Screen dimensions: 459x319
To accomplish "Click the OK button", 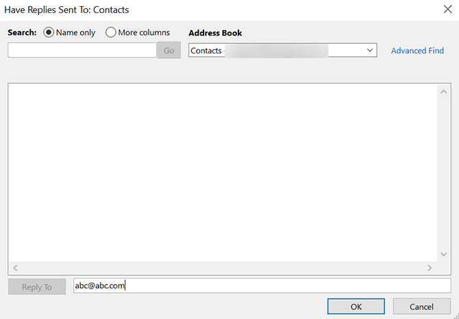I will (x=356, y=307).
